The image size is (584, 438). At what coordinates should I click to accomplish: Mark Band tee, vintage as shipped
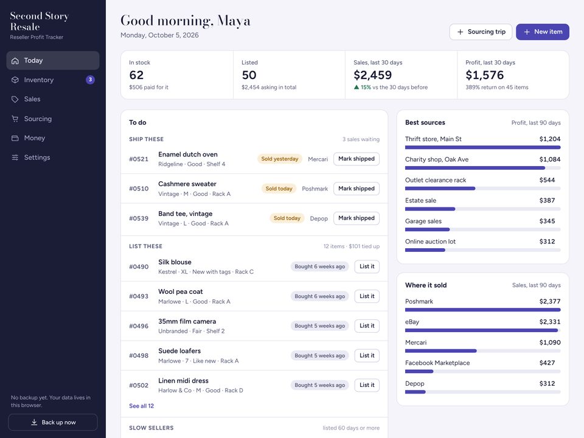point(356,218)
